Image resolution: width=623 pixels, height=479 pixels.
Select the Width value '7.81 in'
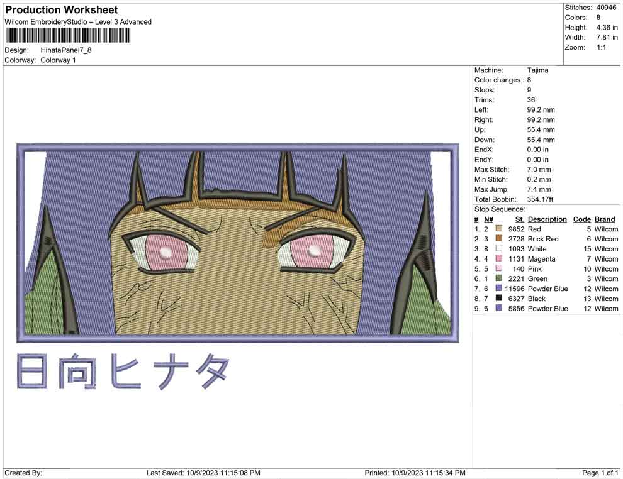pyautogui.click(x=607, y=37)
